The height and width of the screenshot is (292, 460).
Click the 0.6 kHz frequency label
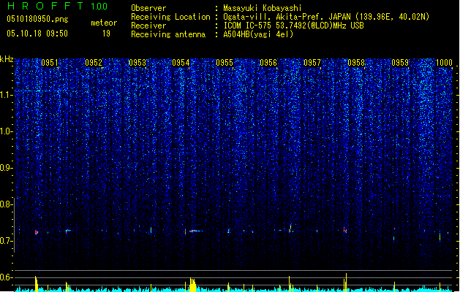[x=5, y=277]
